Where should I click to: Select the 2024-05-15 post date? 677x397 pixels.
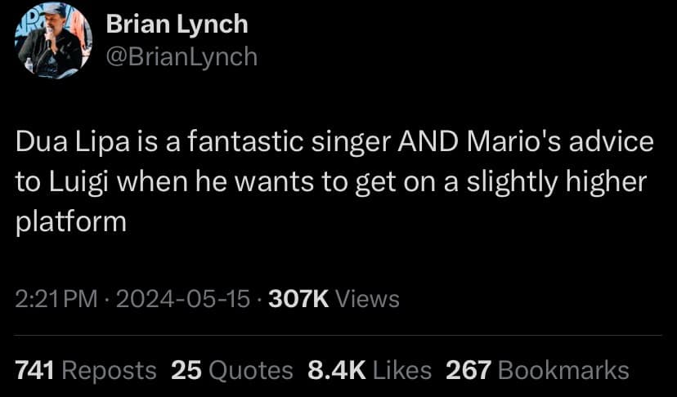click(x=182, y=299)
